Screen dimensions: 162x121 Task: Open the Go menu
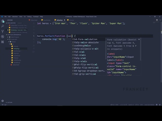[x=25, y=17]
